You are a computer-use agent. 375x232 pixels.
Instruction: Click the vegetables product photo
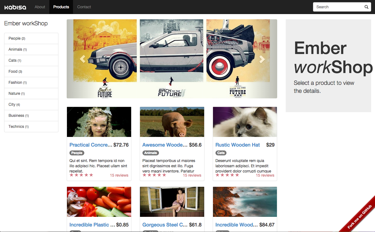click(x=99, y=202)
